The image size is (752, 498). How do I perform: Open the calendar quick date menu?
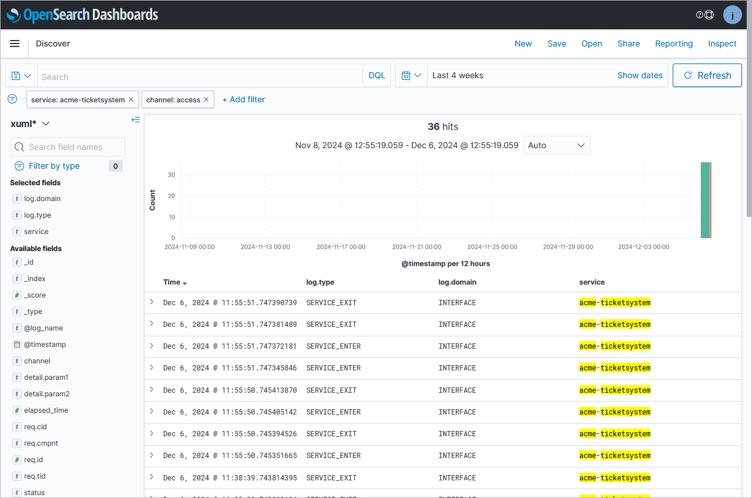[x=411, y=75]
